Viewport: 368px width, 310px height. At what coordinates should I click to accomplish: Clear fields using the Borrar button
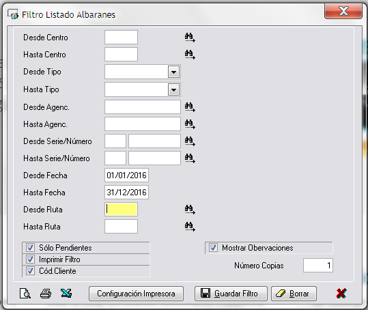click(294, 294)
